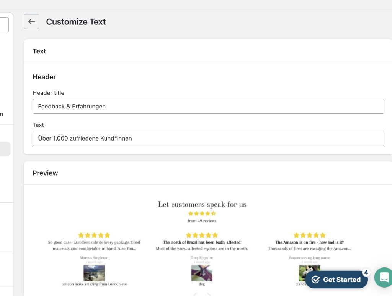Viewport: 392px width, 296px height.
Task: Click the 'So good case' review text
Action: point(94,245)
